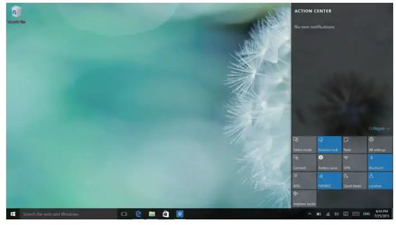Open the touch keyboard tray icon
This screenshot has width=396, height=225.
click(x=356, y=214)
